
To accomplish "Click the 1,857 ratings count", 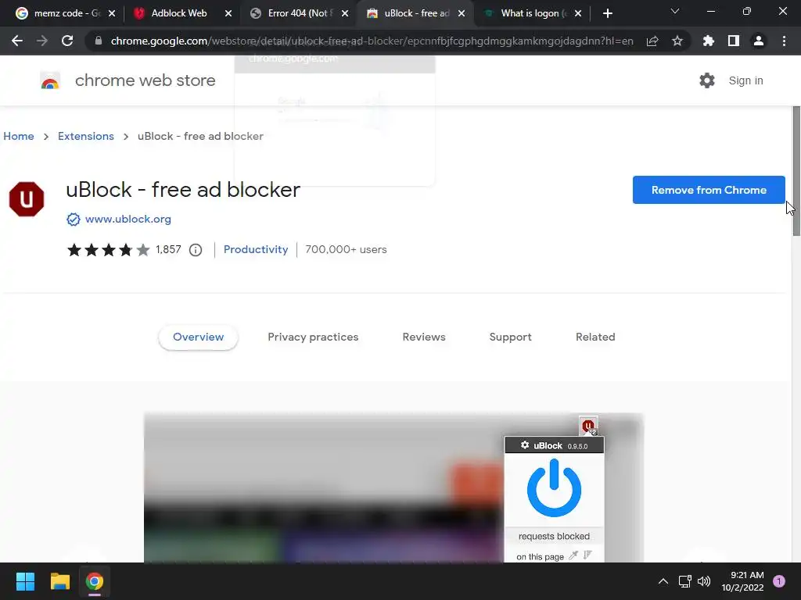I will (169, 249).
